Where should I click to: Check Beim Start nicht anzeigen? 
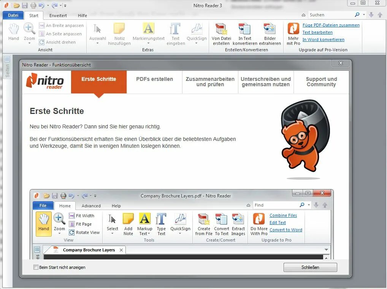tap(36, 267)
